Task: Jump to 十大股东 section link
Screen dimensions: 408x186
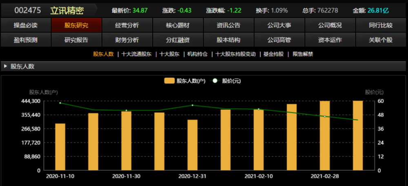Action: point(169,54)
